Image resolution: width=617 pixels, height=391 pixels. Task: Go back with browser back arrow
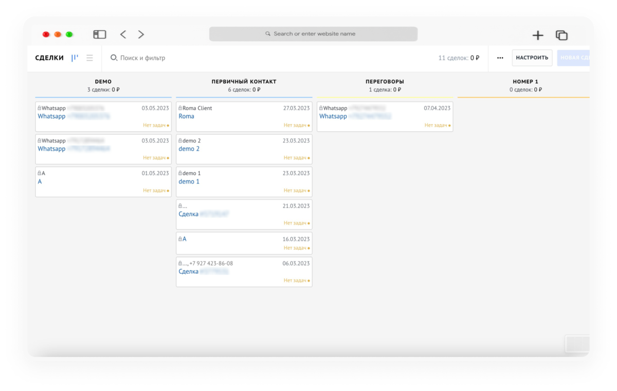(123, 34)
